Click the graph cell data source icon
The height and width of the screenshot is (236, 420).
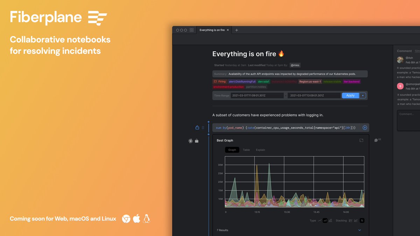(x=190, y=141)
